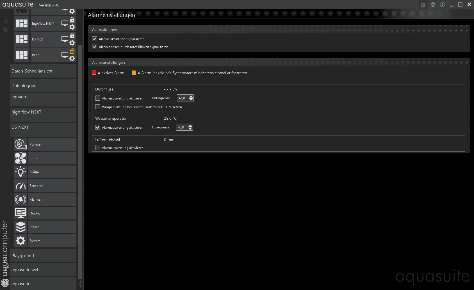Click the Untergrenze 45,0 input field

click(x=183, y=98)
